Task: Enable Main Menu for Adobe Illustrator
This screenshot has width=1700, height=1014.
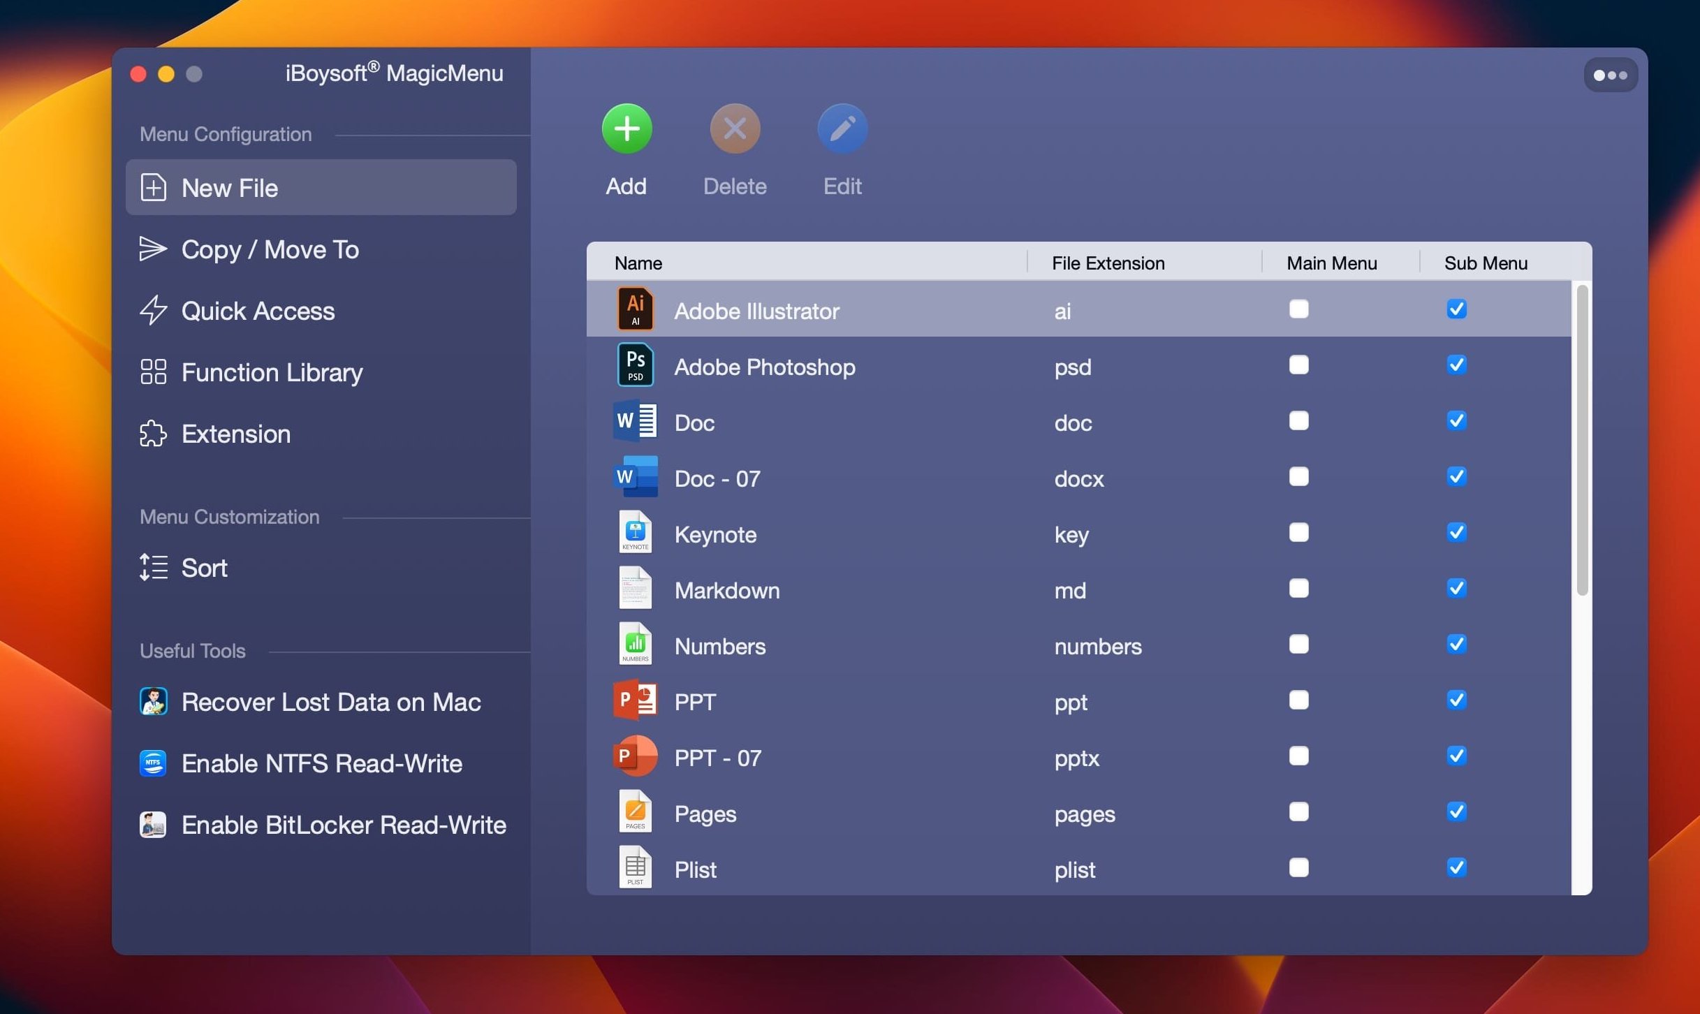Action: point(1298,309)
